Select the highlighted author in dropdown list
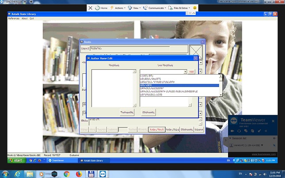 179,85
